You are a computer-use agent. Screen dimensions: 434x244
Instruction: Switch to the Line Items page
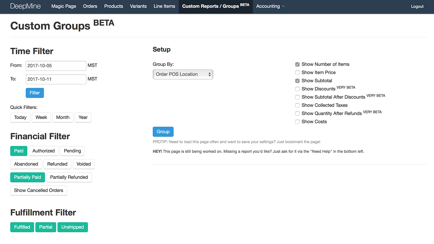coord(164,6)
